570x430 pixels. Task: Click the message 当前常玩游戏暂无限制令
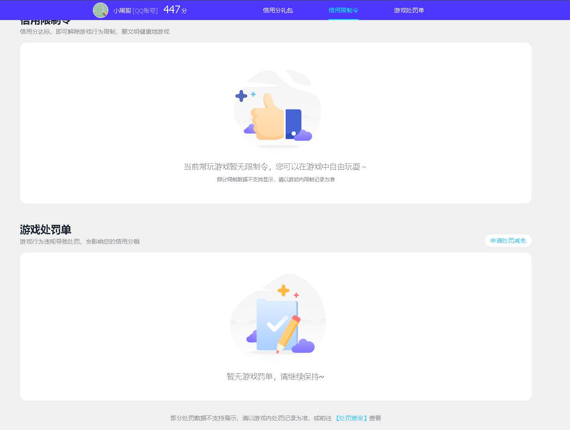click(274, 167)
